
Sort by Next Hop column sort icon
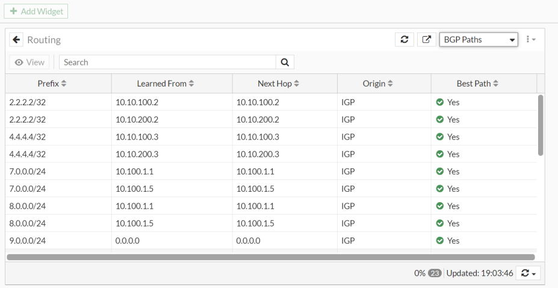click(x=297, y=84)
